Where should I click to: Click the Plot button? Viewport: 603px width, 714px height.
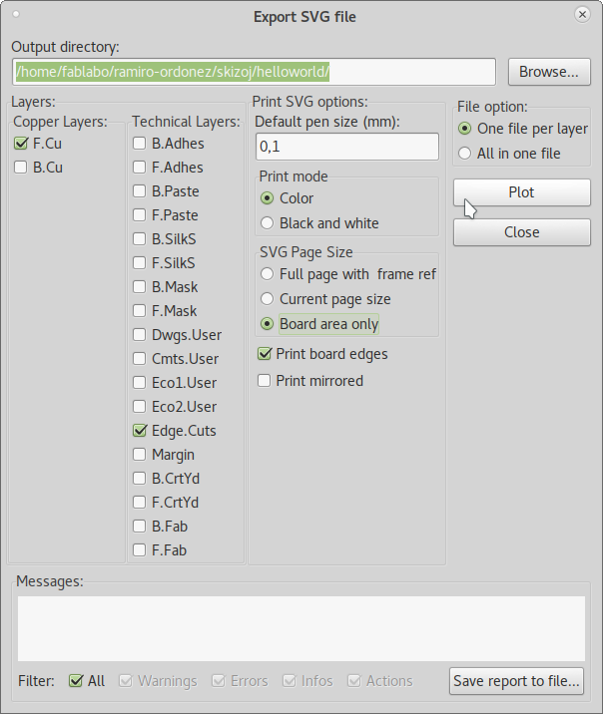(522, 192)
